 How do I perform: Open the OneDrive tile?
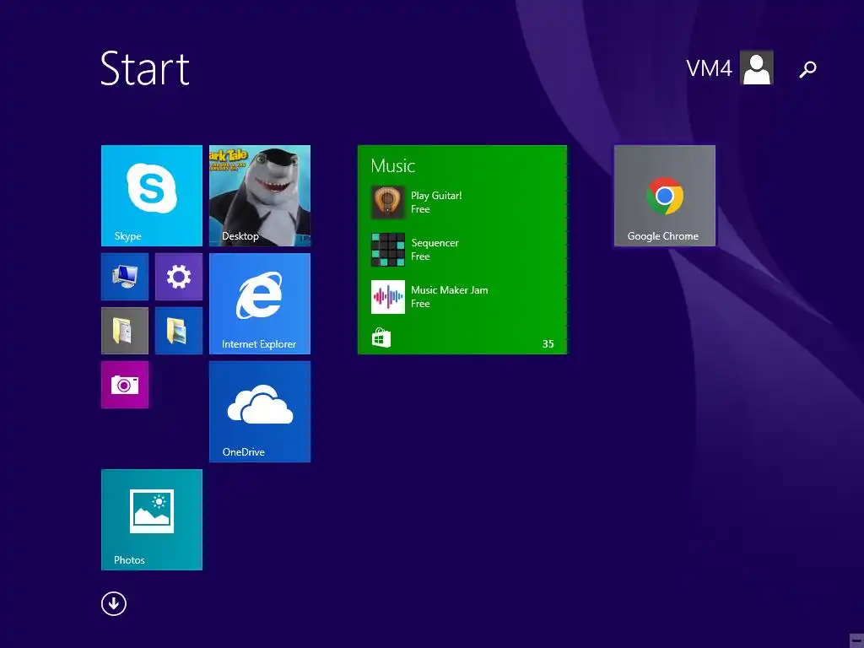click(x=260, y=412)
